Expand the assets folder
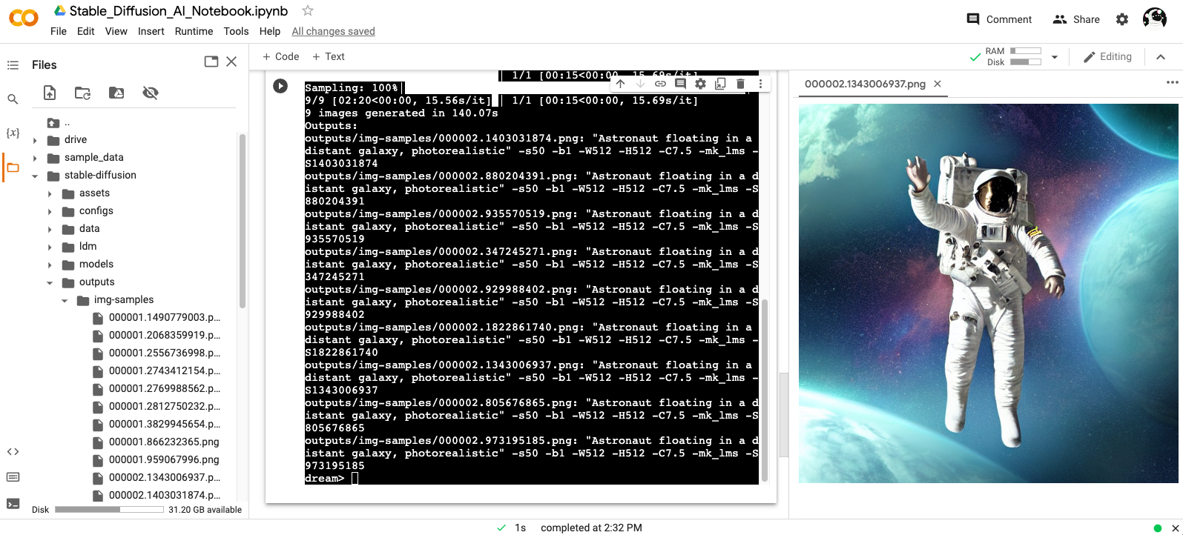This screenshot has height=535, width=1183. tap(50, 193)
